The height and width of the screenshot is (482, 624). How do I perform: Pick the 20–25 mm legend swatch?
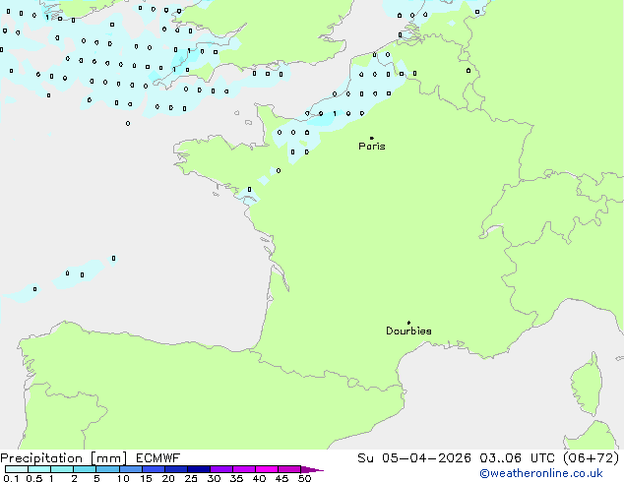click(176, 469)
